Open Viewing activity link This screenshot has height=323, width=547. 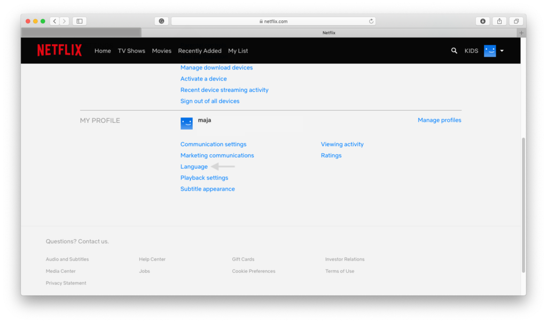pyautogui.click(x=342, y=144)
